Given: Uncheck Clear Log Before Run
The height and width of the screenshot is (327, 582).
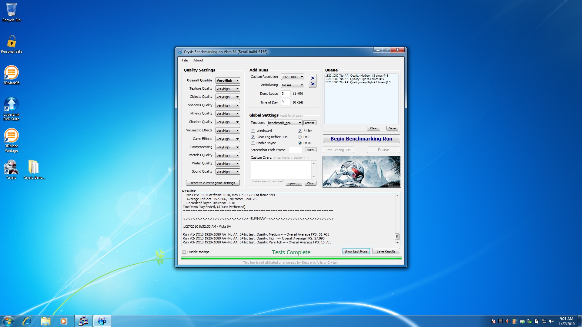Looking at the screenshot, I should tap(253, 137).
